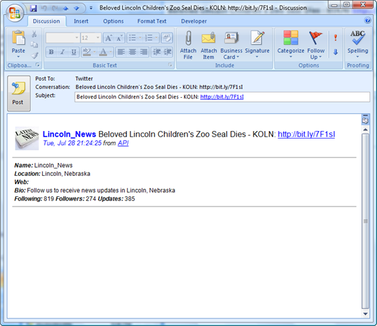
Task: Clear all formatting eraser icon
Action: (167, 38)
